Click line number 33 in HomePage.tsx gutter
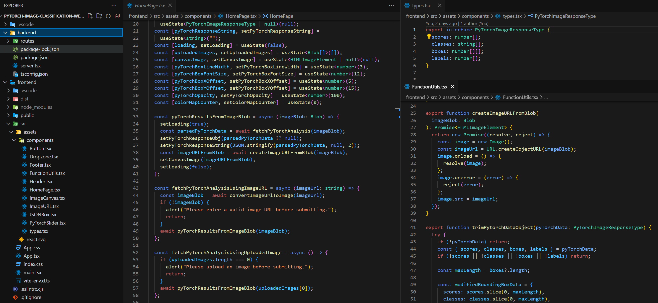 pos(136,117)
